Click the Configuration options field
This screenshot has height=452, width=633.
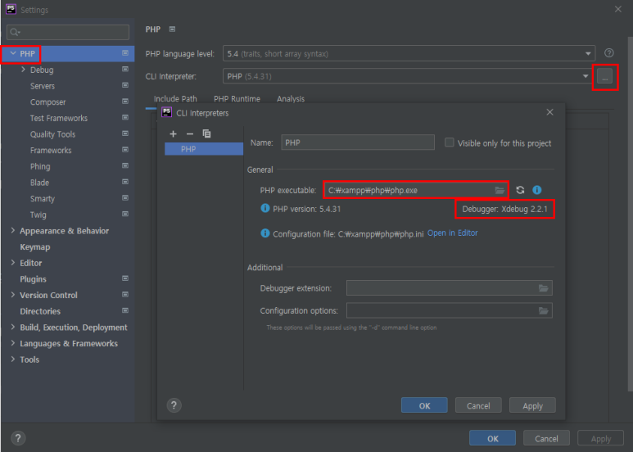click(450, 311)
